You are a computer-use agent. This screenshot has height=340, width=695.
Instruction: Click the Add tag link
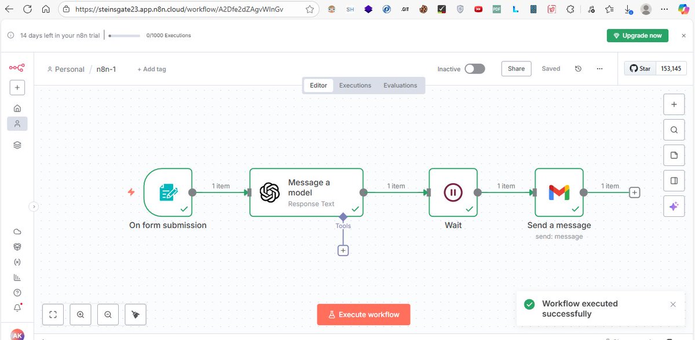click(152, 69)
